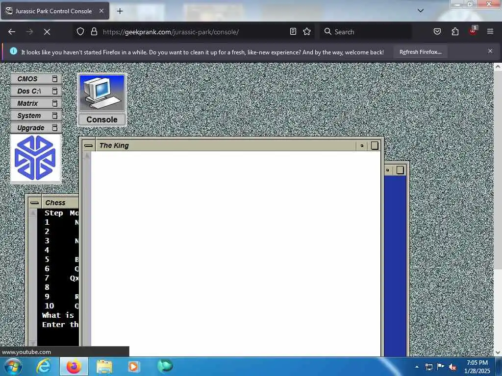Click the info icon in notification bar

pyautogui.click(x=13, y=51)
